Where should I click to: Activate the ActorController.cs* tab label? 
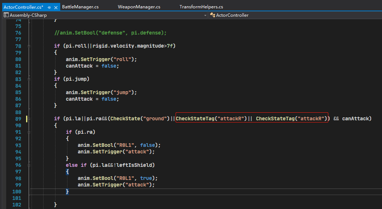[x=23, y=7]
